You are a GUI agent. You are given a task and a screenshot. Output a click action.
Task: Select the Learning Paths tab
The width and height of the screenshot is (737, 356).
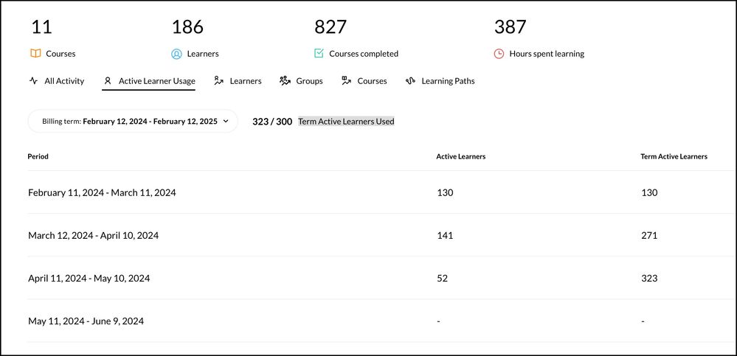(448, 81)
